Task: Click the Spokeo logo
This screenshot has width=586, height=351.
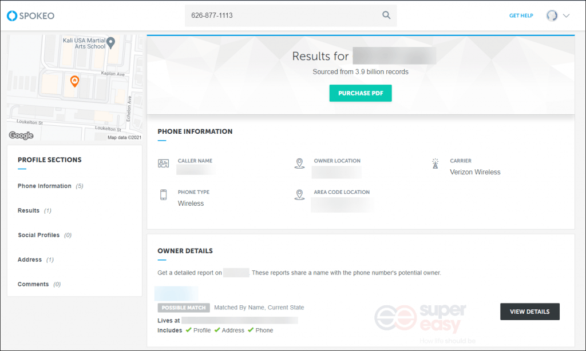Action: point(31,15)
